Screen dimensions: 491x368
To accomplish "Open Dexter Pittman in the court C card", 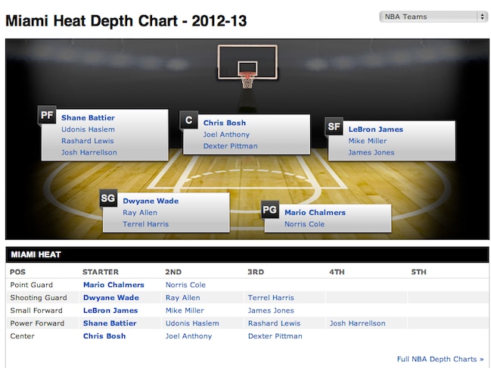I will [x=231, y=146].
